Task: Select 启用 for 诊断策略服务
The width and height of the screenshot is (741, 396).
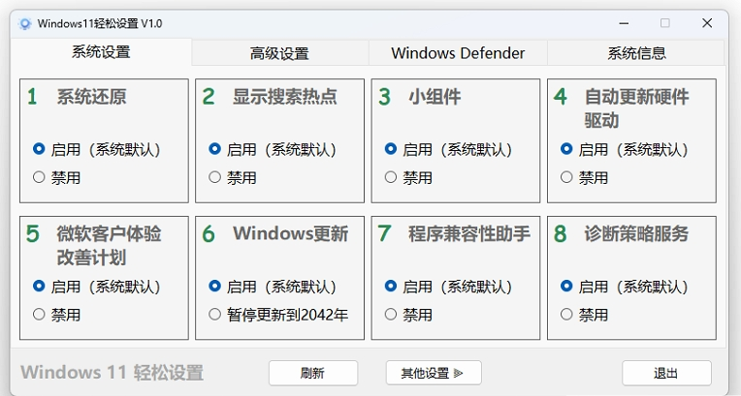Action: [566, 287]
